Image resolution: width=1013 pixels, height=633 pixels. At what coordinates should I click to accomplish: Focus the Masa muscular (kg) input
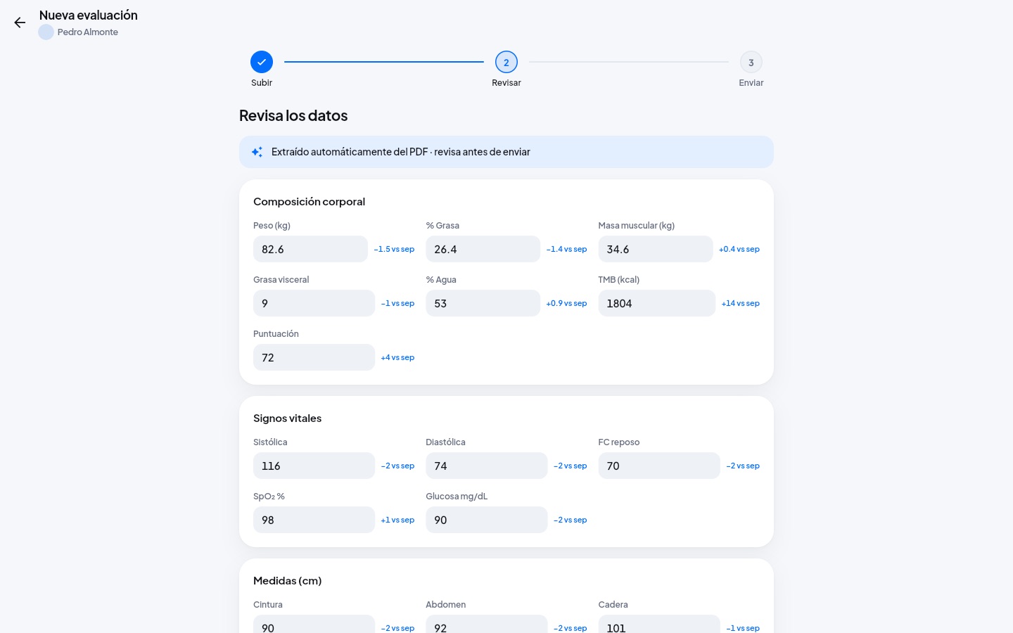click(656, 249)
